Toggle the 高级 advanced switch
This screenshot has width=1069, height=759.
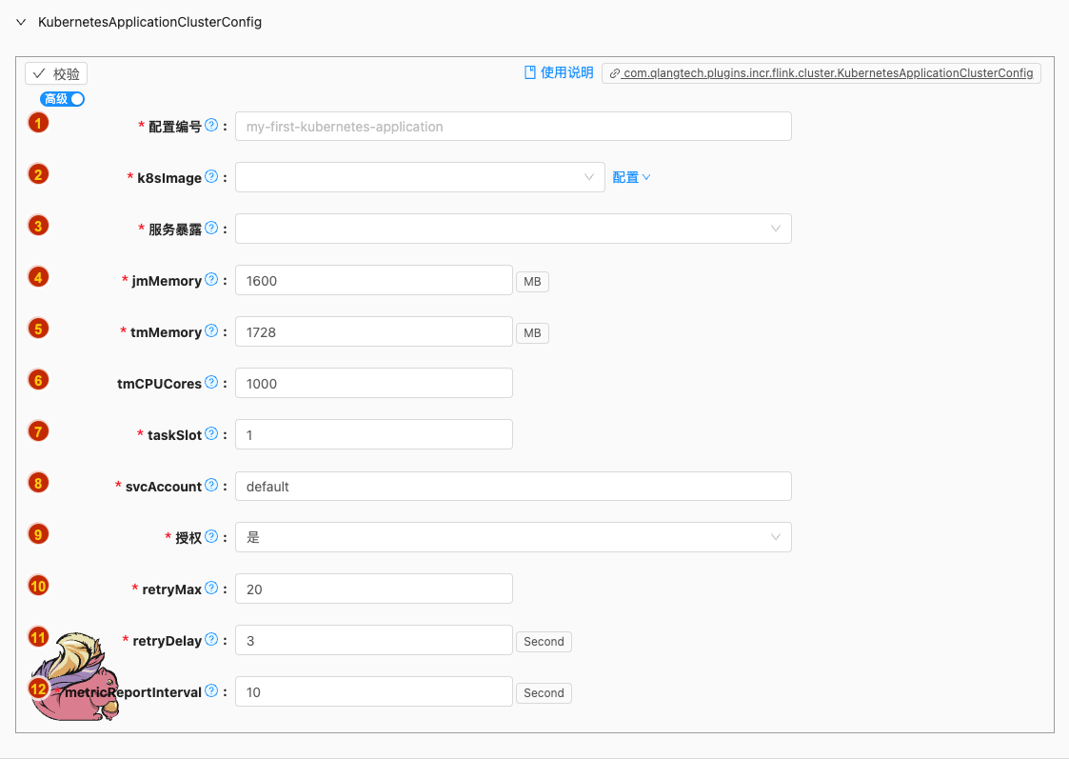click(x=63, y=99)
